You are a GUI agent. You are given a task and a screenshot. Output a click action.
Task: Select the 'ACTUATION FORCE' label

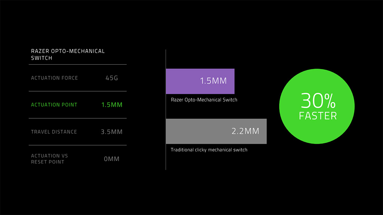point(54,78)
